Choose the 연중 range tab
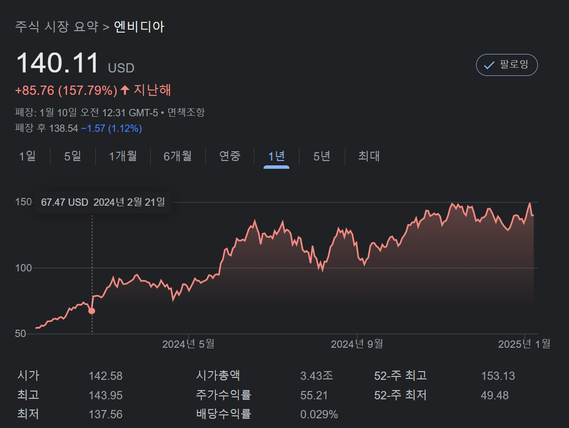 [230, 156]
